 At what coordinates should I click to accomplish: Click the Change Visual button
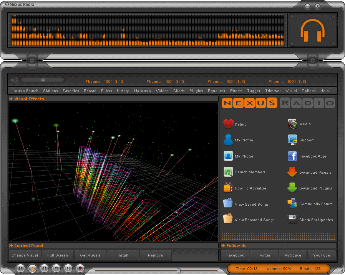[x=25, y=255]
